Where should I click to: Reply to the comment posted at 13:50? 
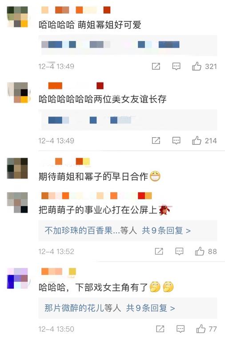[x=181, y=329]
